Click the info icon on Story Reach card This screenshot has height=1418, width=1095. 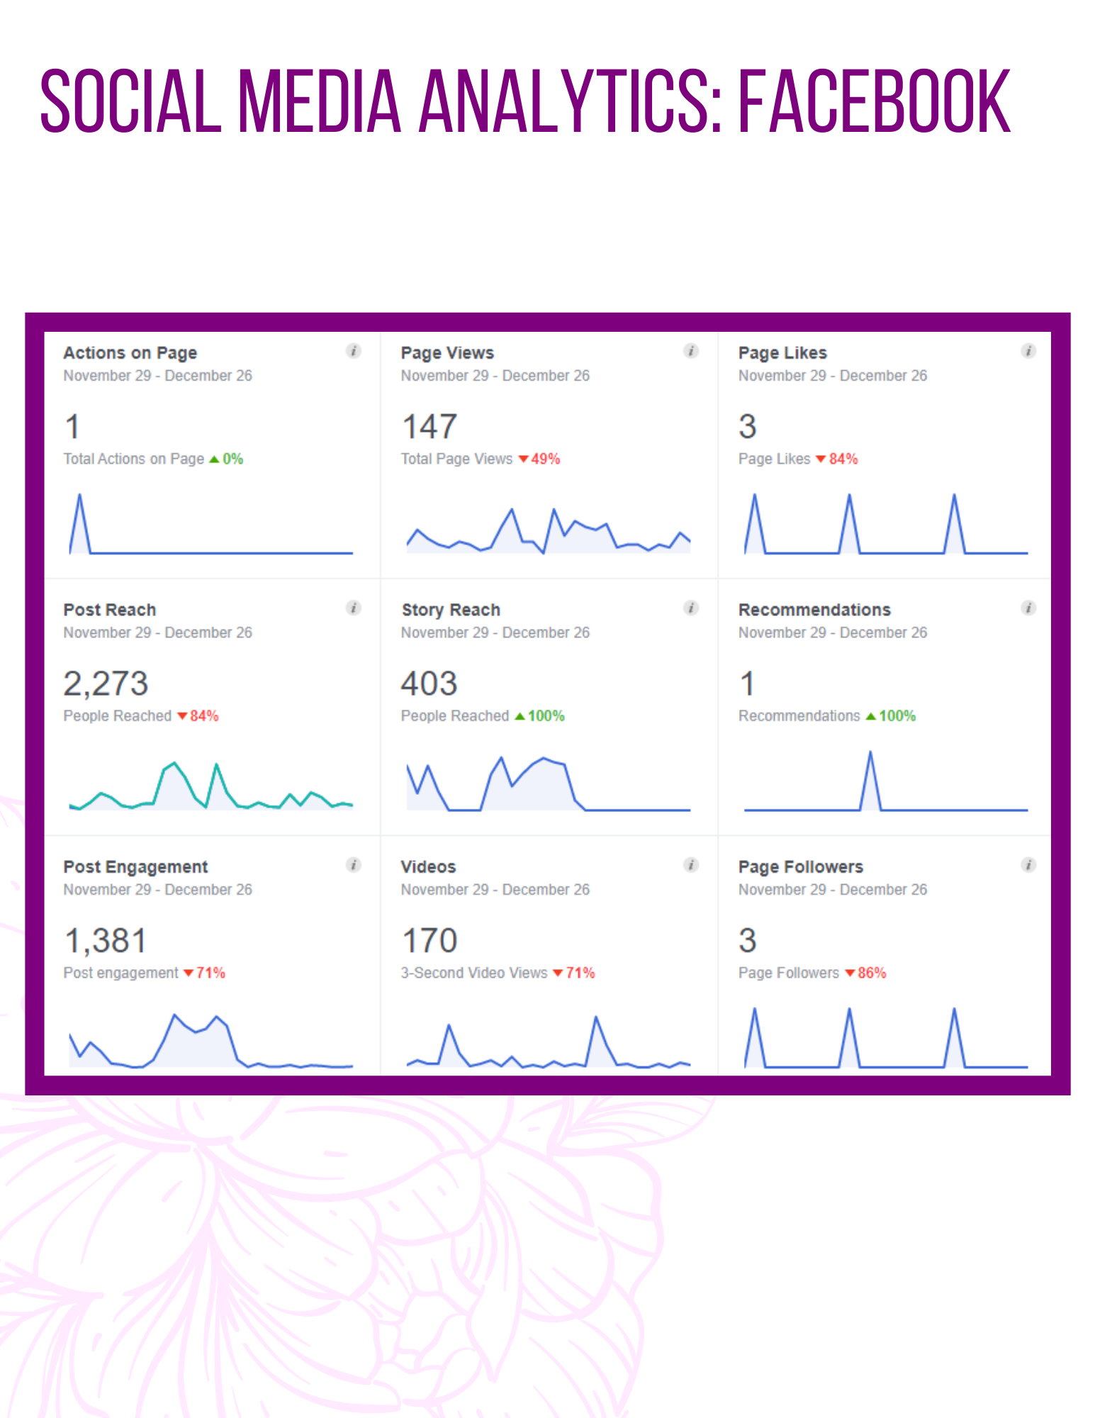tap(691, 608)
